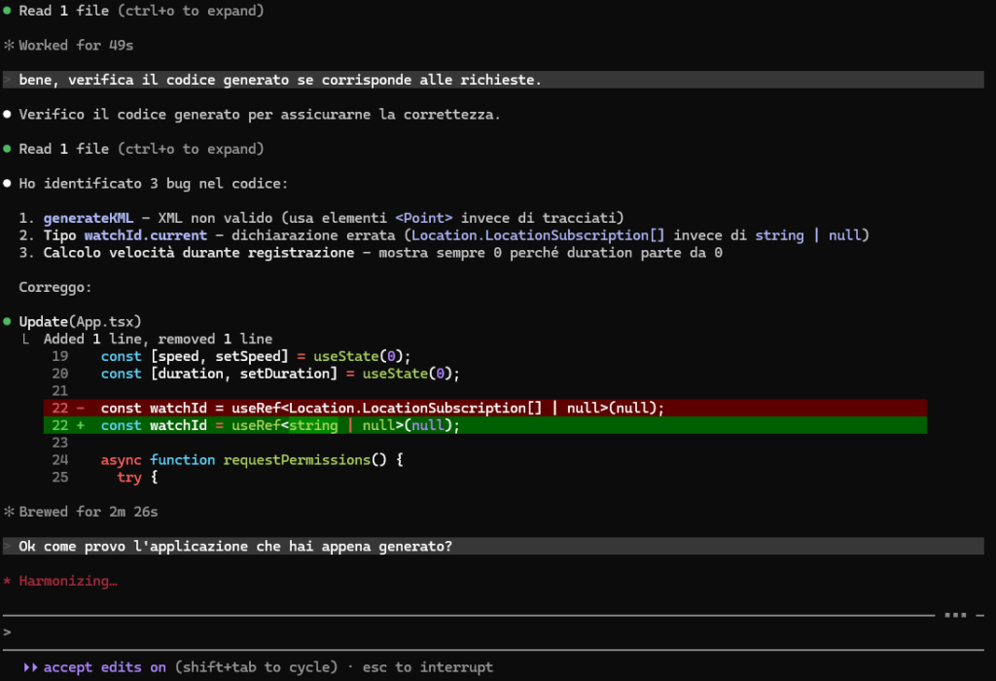The image size is (996, 681).
Task: Click the minus marker on removed line 22
Action: coord(81,408)
